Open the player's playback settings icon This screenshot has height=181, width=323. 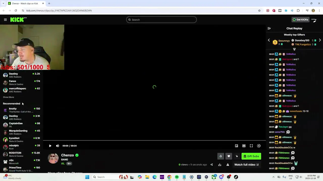click(259, 146)
